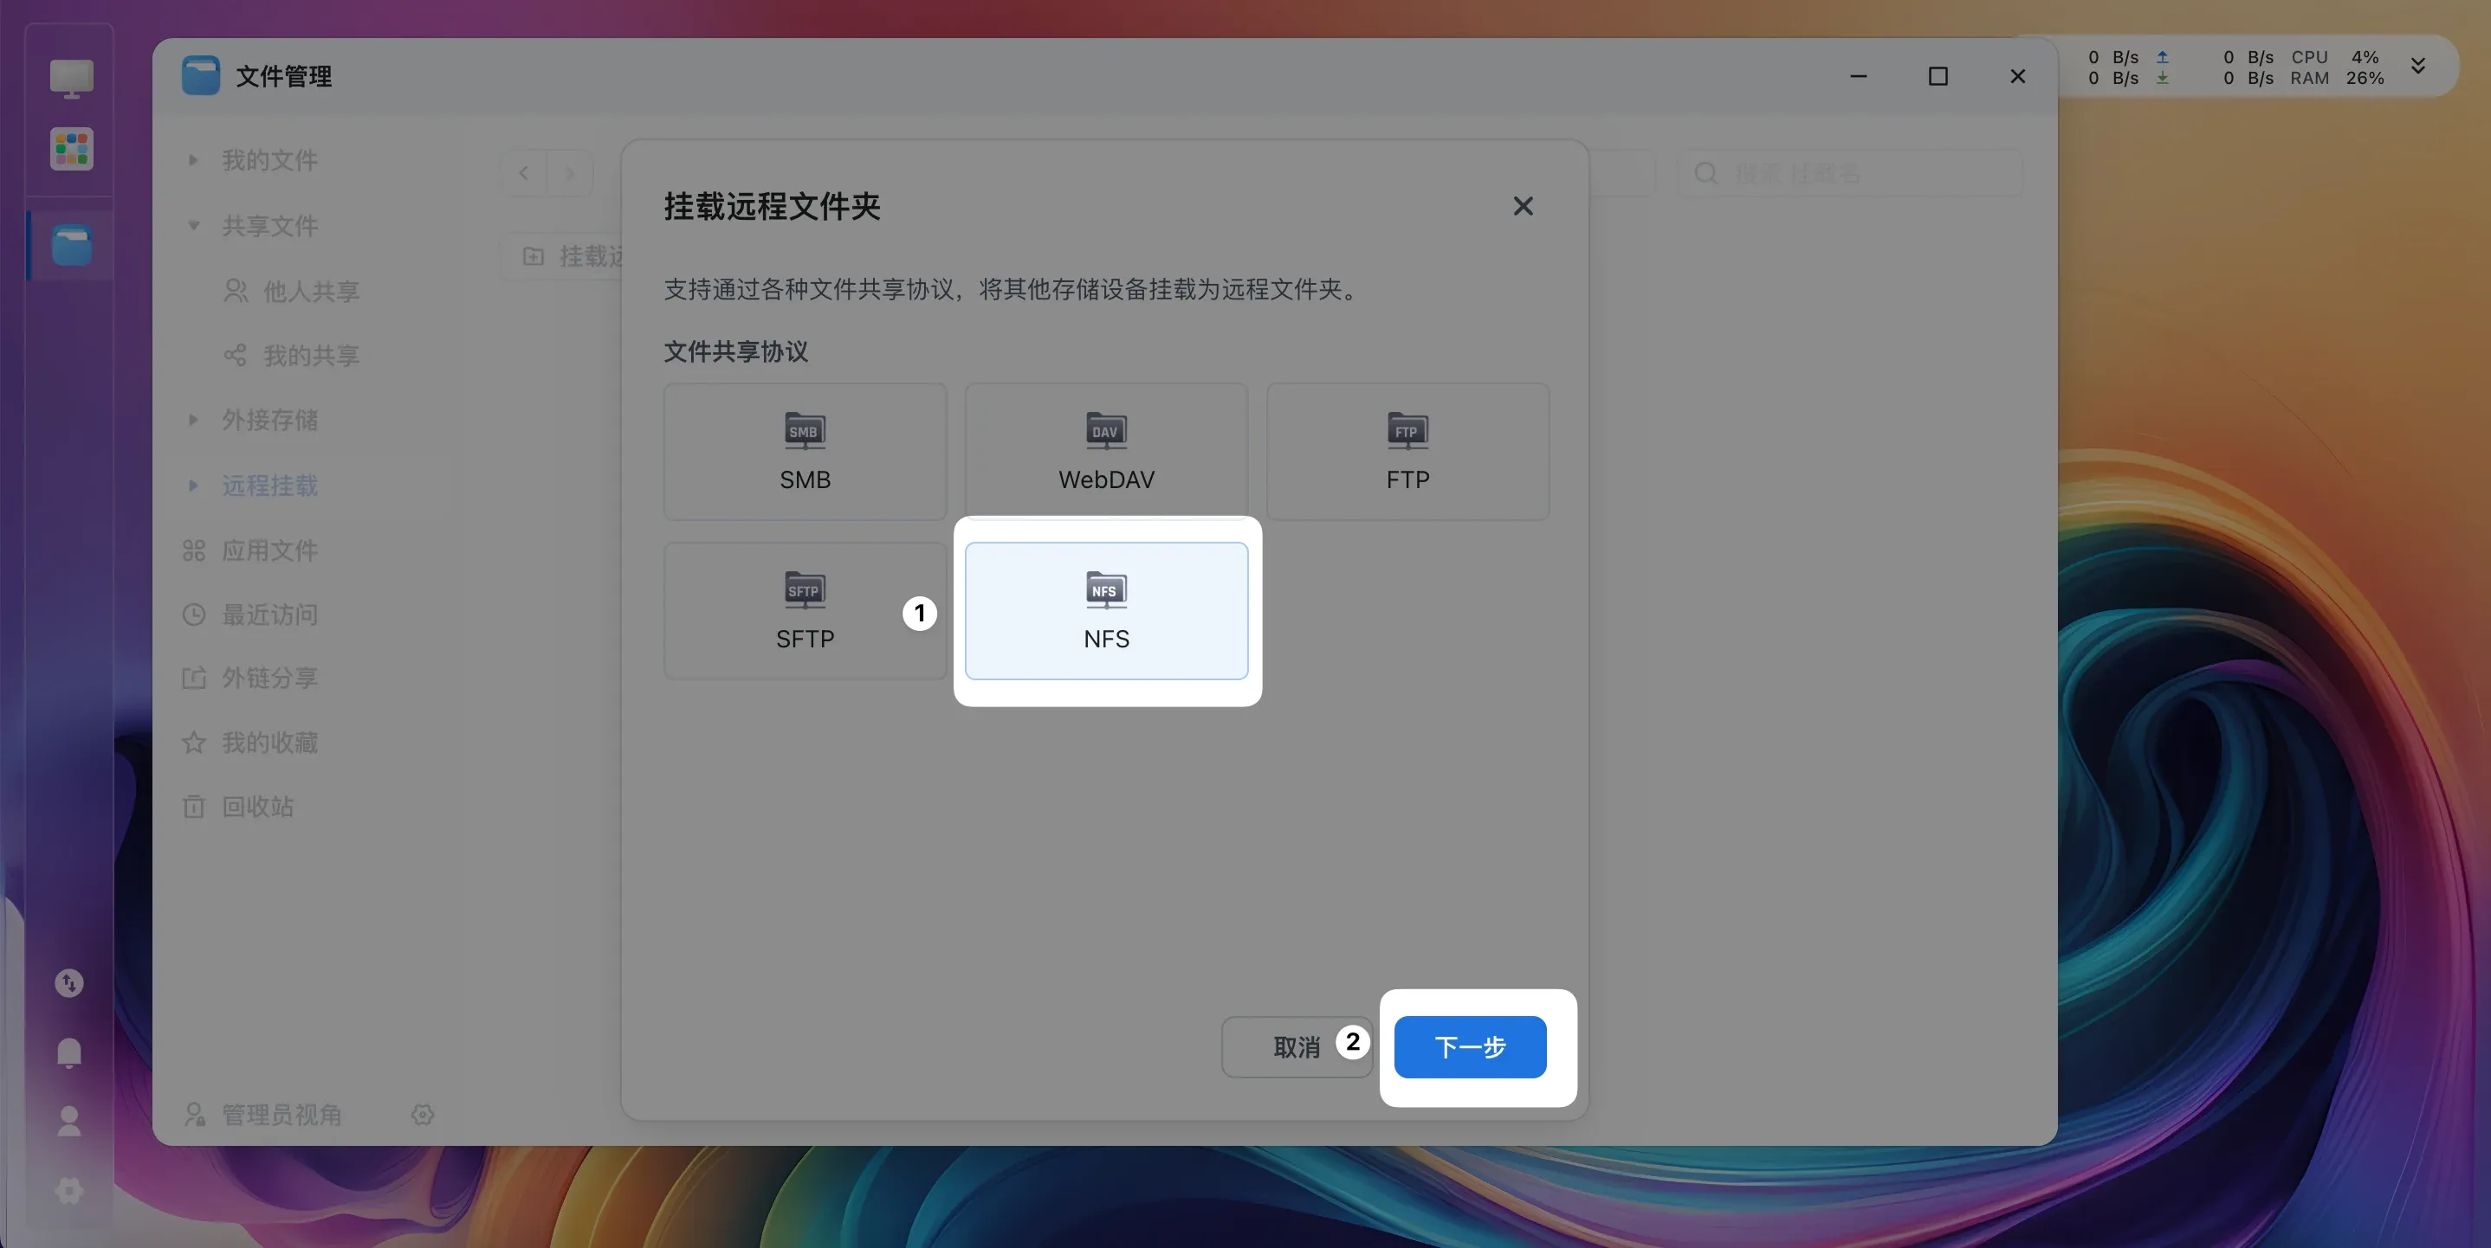Close the mount remote folder dialog
The width and height of the screenshot is (2491, 1248).
(1523, 206)
